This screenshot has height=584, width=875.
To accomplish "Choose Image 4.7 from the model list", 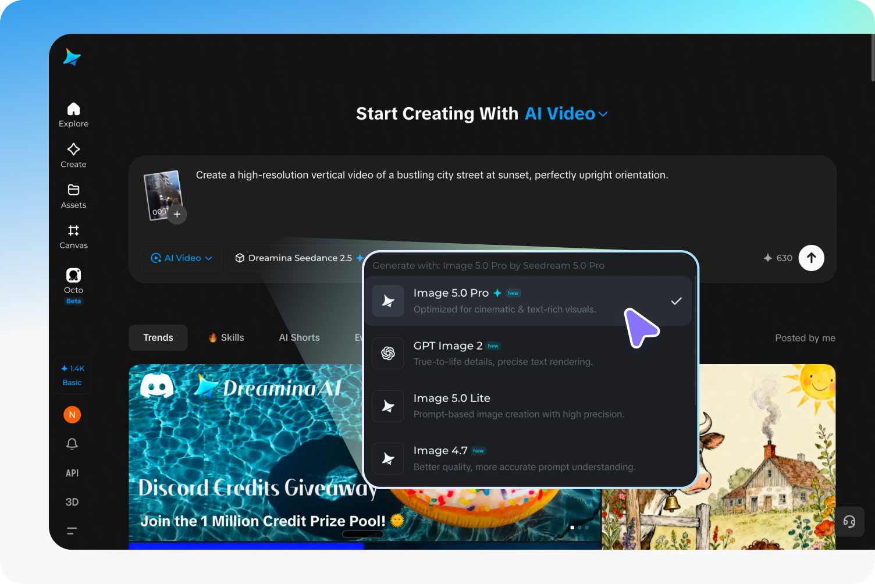I will (528, 458).
